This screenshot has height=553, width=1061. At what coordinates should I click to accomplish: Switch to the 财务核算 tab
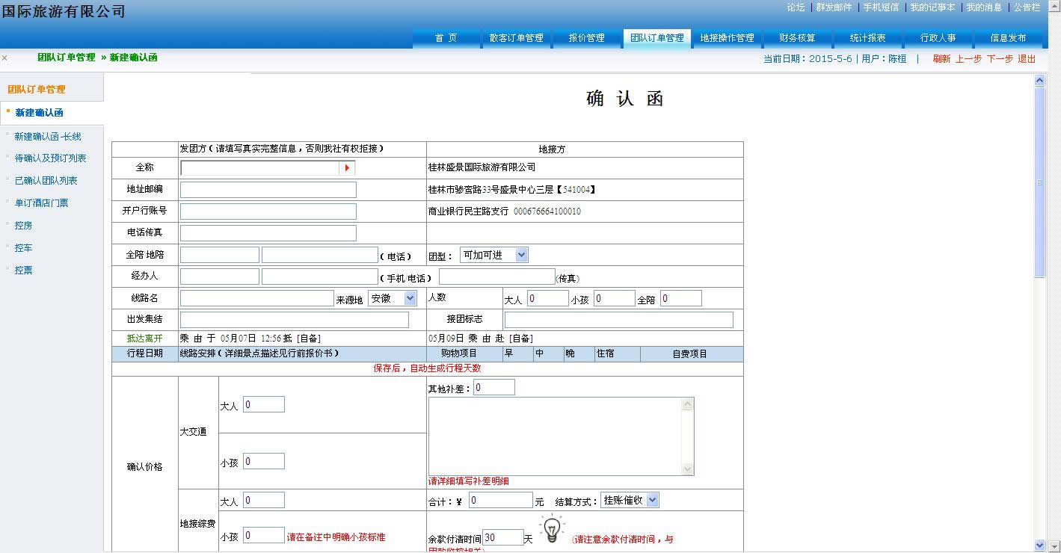[797, 38]
